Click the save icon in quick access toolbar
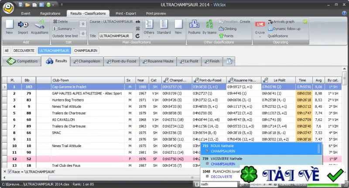The height and width of the screenshot is (188, 349). pyautogui.click(x=21, y=4)
